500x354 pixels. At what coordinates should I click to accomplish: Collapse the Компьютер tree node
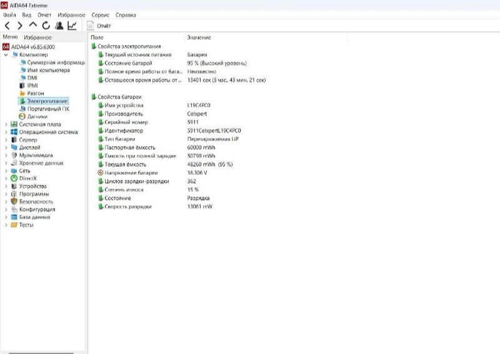[6, 55]
